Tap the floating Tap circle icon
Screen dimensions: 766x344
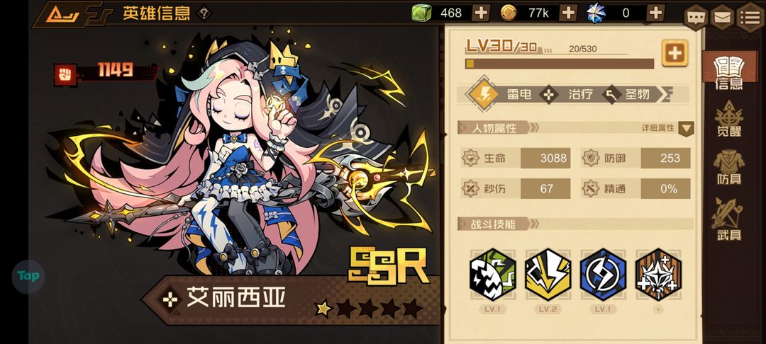click(28, 276)
